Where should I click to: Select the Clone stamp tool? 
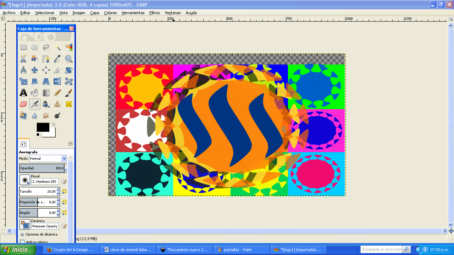tap(57, 104)
